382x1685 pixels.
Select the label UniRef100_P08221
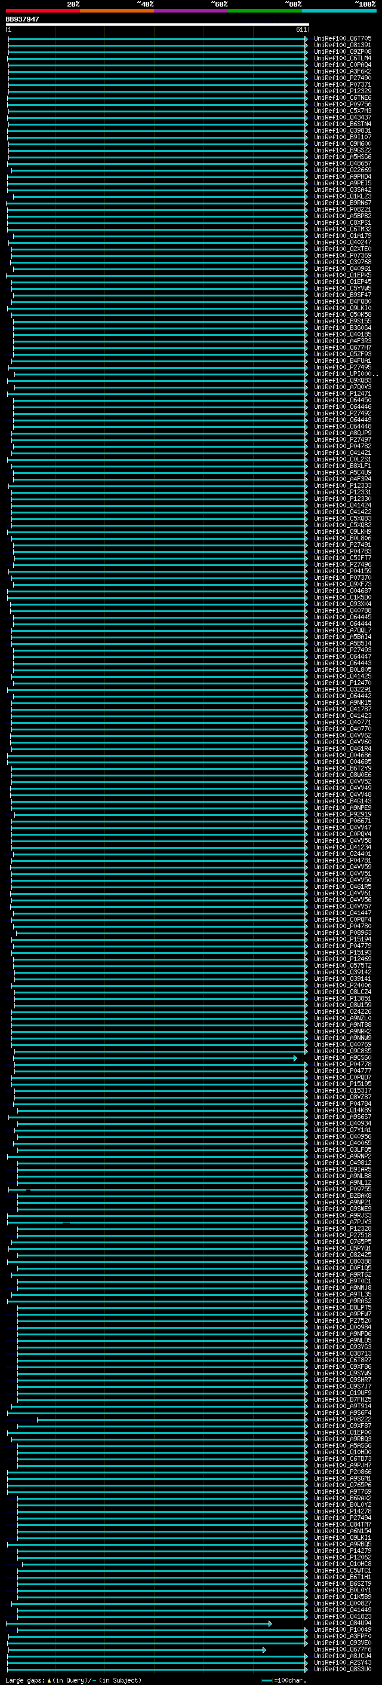pyautogui.click(x=342, y=209)
